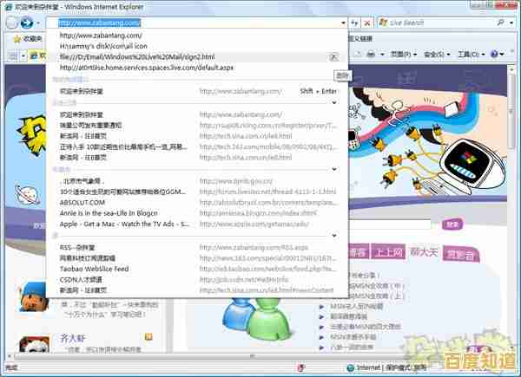This screenshot has width=521, height=377.
Task: Click the address bar URL field
Action: click(x=191, y=23)
